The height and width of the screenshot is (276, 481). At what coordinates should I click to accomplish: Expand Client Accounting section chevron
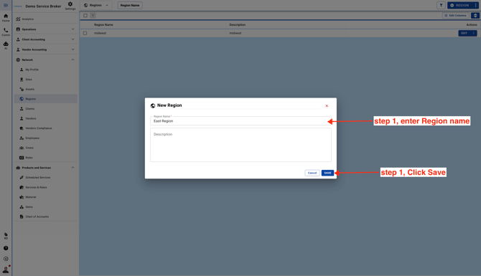pyautogui.click(x=73, y=39)
